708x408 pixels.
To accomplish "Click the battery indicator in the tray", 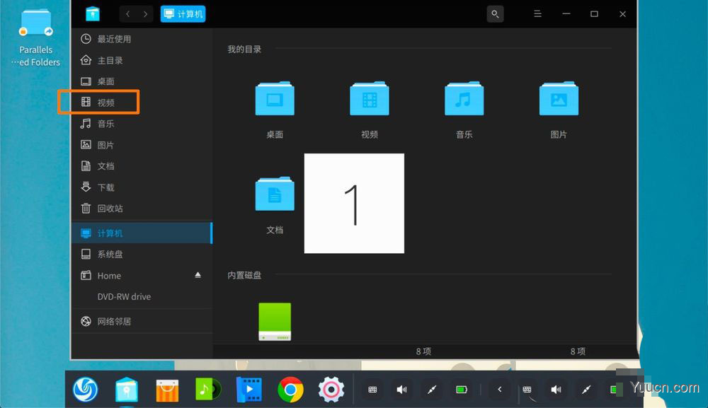I will click(462, 389).
